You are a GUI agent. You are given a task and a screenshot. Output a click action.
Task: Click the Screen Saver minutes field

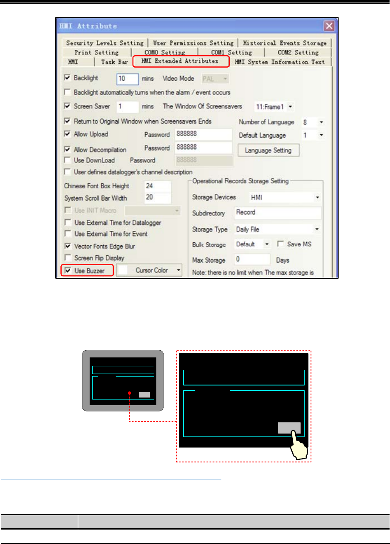[128, 106]
